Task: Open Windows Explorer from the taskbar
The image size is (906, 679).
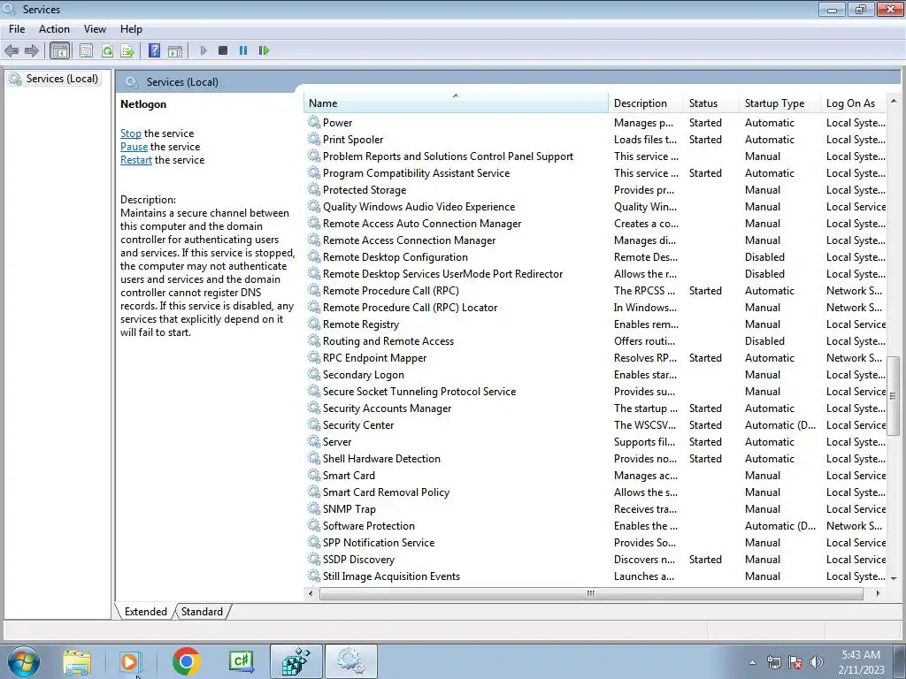Action: tap(77, 661)
